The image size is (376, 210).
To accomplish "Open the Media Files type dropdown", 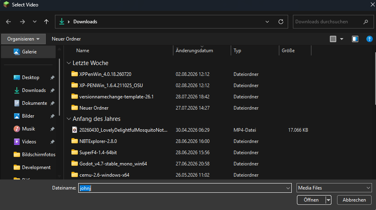I will tap(334, 188).
